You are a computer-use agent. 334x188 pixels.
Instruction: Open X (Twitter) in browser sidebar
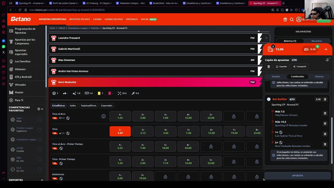(x=3, y=52)
